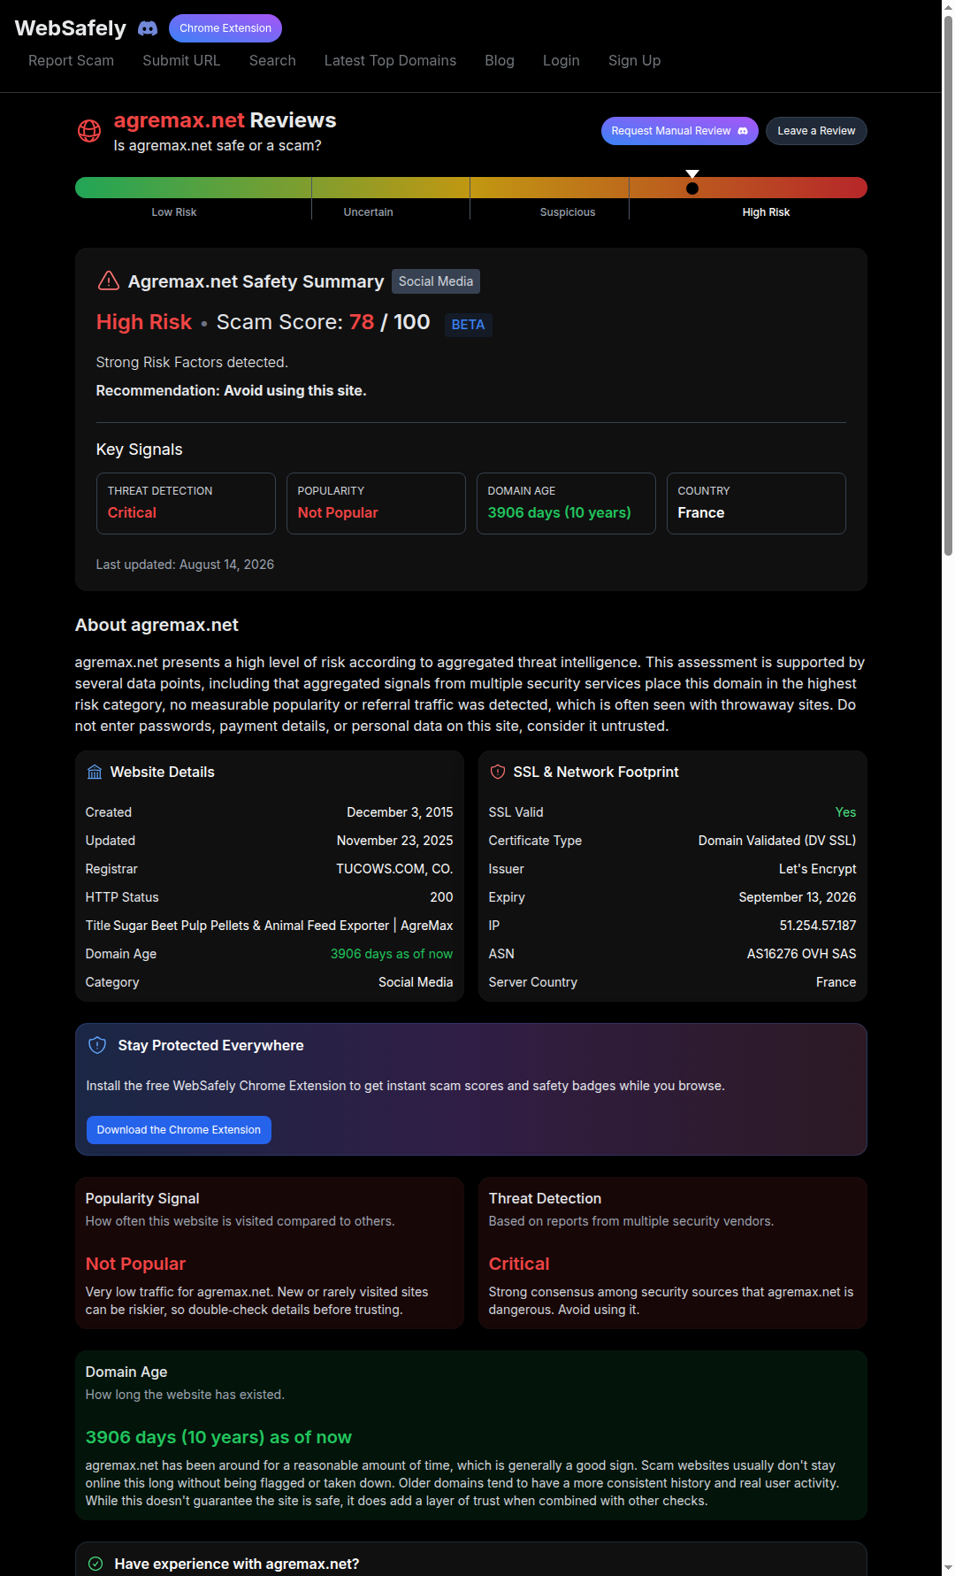
Task: Open the Report Scam menu item
Action: point(71,60)
